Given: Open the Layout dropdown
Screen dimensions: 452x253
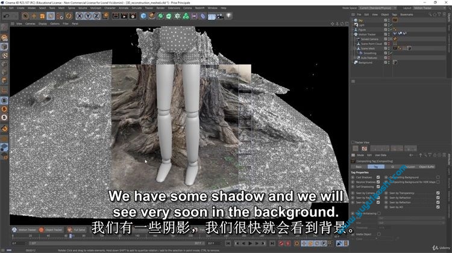Looking at the screenshot, I should (x=430, y=8).
